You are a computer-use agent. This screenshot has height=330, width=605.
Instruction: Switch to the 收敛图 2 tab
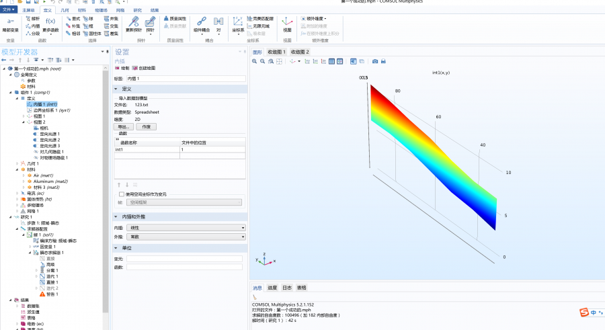(300, 52)
